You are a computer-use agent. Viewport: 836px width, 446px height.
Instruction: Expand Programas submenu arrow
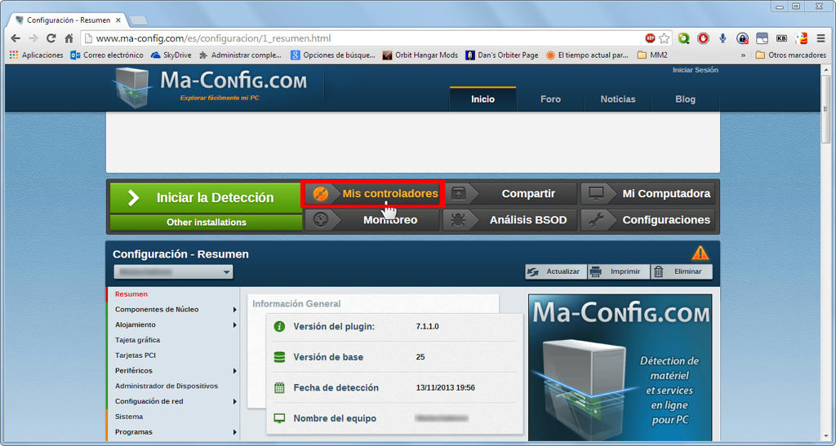[x=234, y=432]
